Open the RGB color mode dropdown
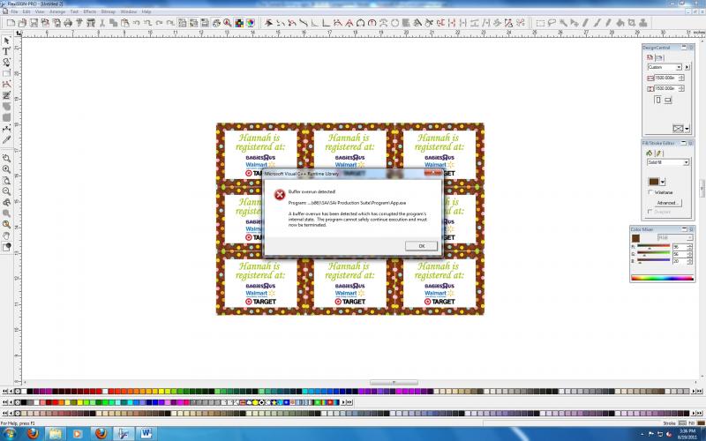The width and height of the screenshot is (706, 441). point(674,237)
